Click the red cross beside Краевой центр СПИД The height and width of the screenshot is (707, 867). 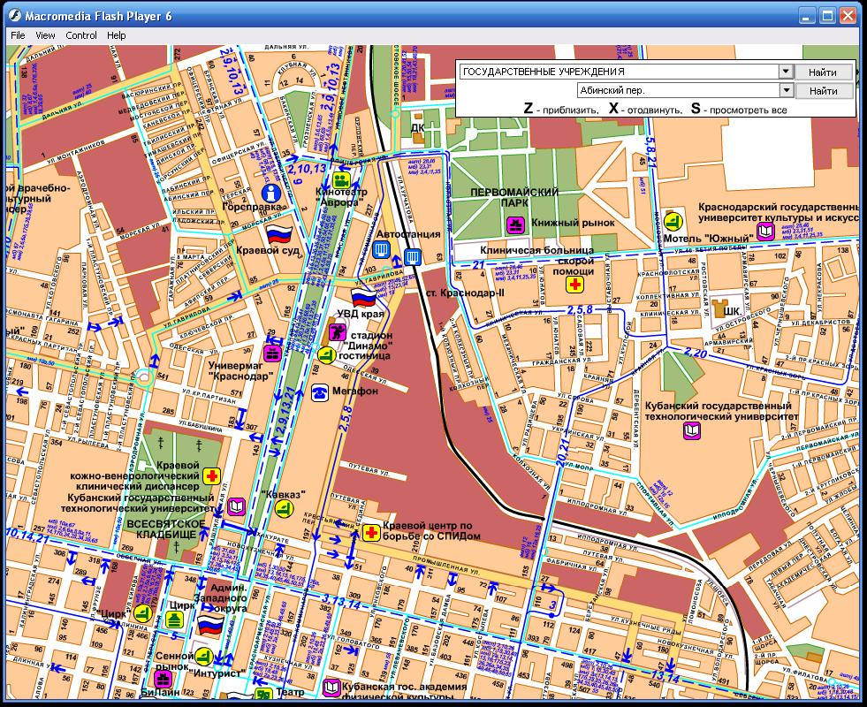click(372, 532)
